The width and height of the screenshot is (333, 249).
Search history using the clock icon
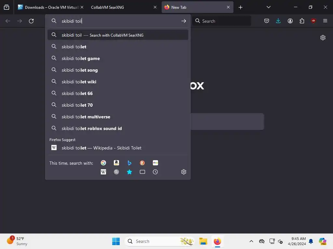[x=155, y=172]
